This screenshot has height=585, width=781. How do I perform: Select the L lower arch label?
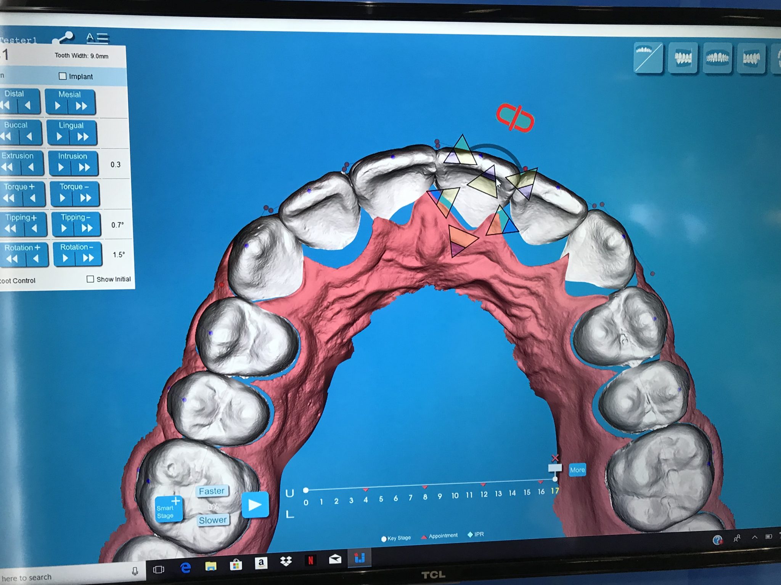290,515
